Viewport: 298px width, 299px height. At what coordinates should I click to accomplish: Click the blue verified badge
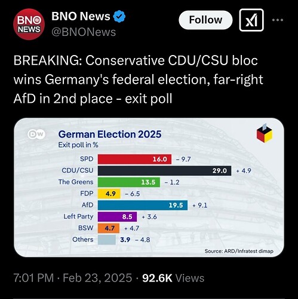click(x=119, y=16)
